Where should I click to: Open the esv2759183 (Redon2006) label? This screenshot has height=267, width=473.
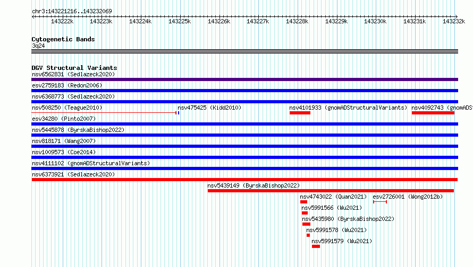point(67,85)
